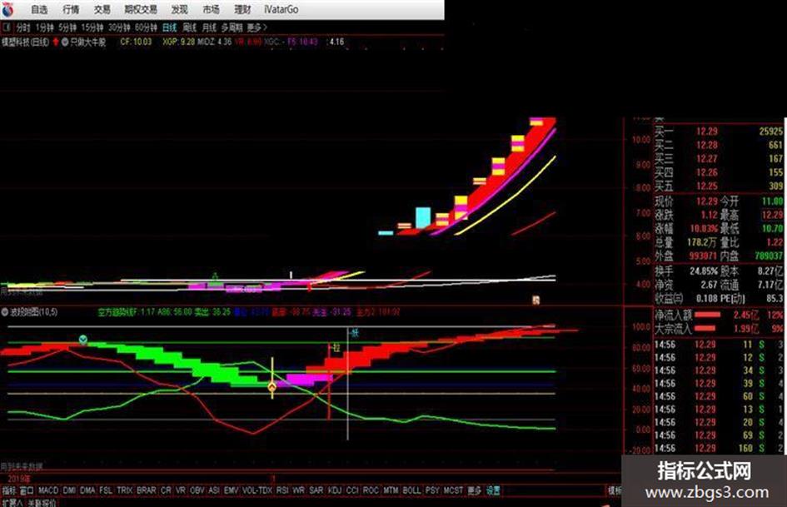Apply the CCI indicator

pyautogui.click(x=352, y=490)
